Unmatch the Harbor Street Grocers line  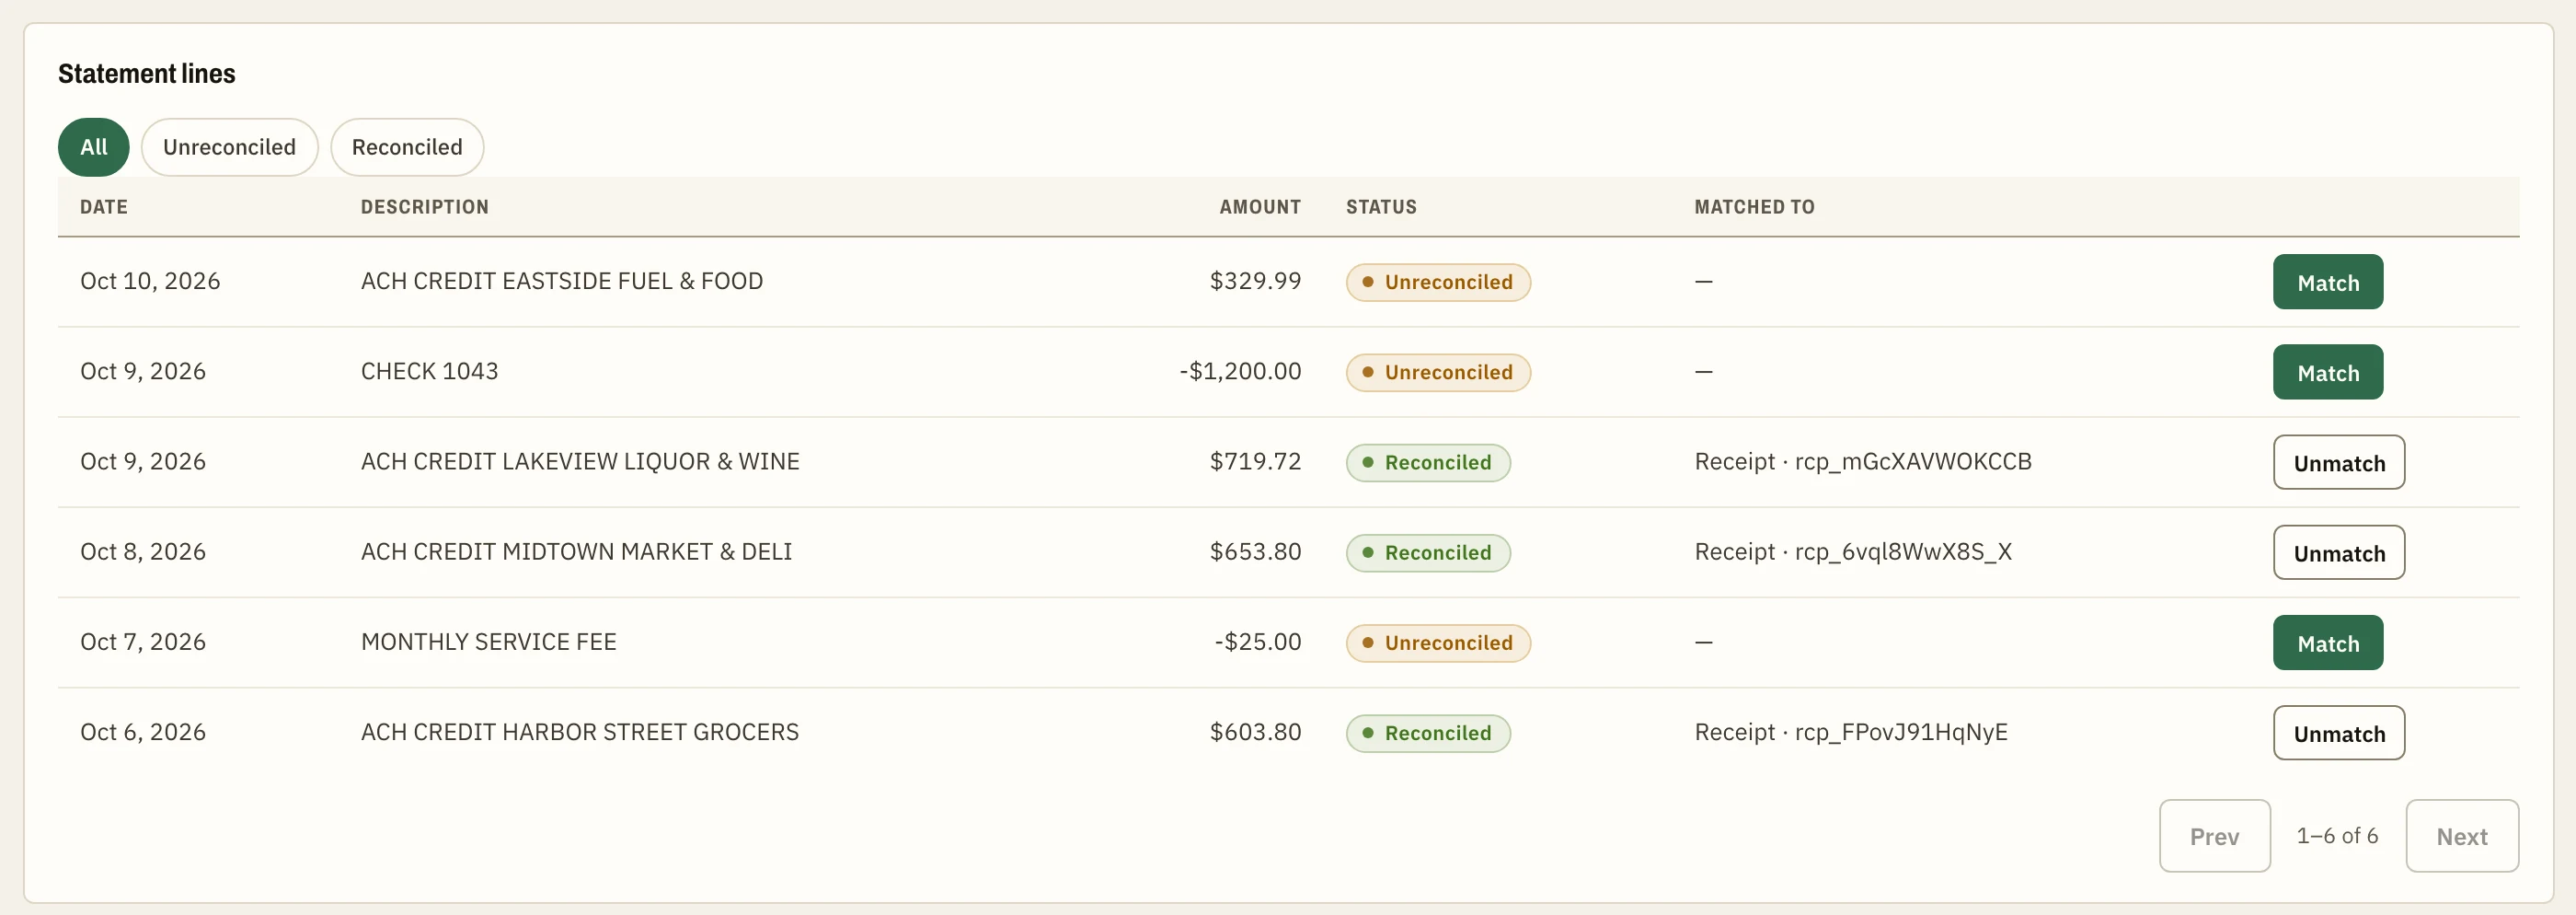click(x=2338, y=733)
